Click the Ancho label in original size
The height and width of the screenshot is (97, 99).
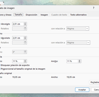pyautogui.click(x=54, y=77)
